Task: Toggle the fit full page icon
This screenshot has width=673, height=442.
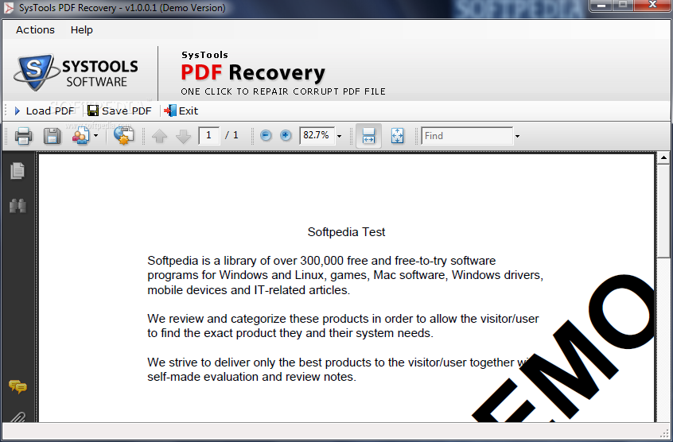Action: [x=398, y=136]
